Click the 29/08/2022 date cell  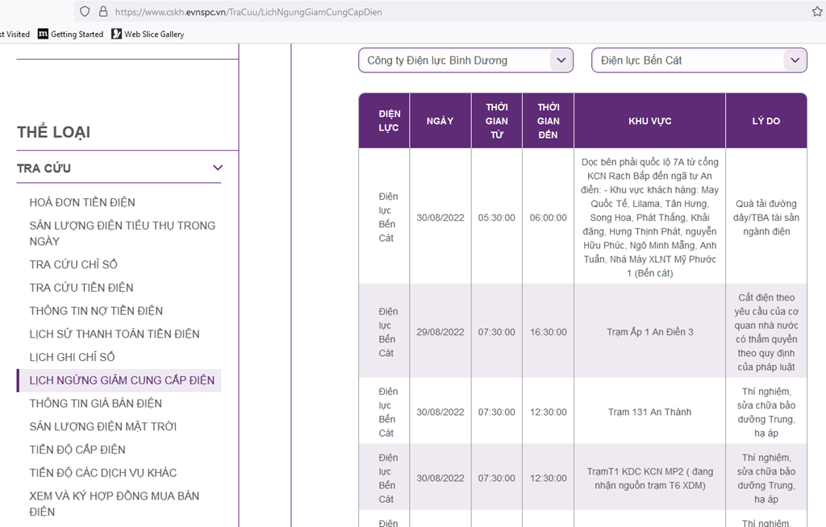click(440, 332)
